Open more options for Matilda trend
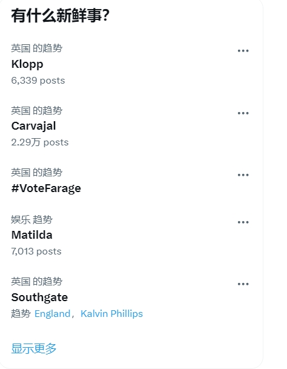The image size is (287, 369). coord(243,222)
